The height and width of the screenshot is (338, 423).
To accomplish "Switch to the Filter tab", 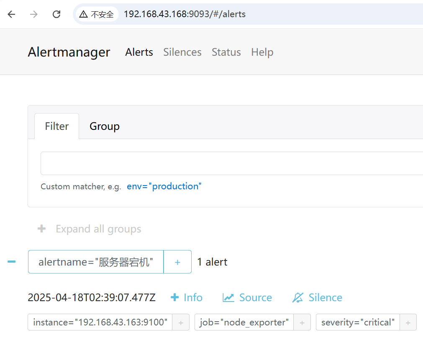I will pos(56,126).
